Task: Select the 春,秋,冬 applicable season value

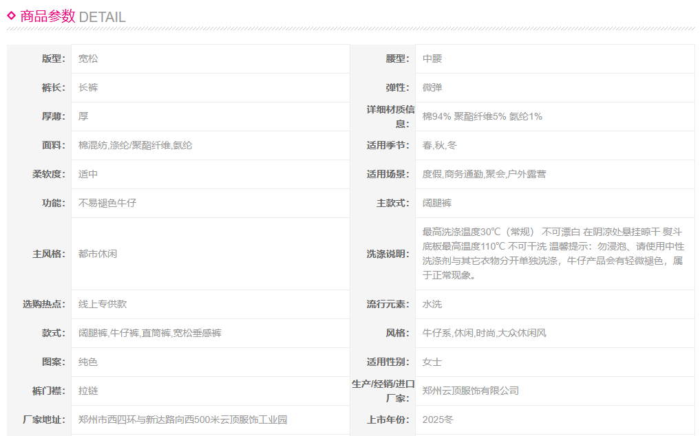Action: click(439, 146)
